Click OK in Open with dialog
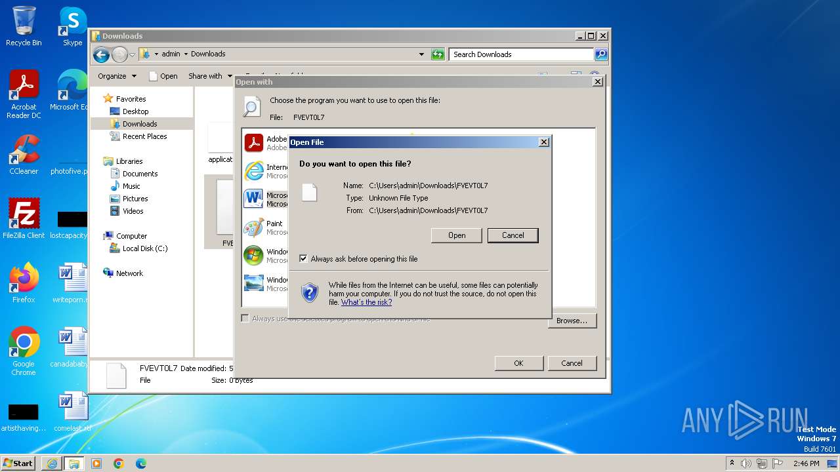Image resolution: width=840 pixels, height=472 pixels. (x=518, y=363)
